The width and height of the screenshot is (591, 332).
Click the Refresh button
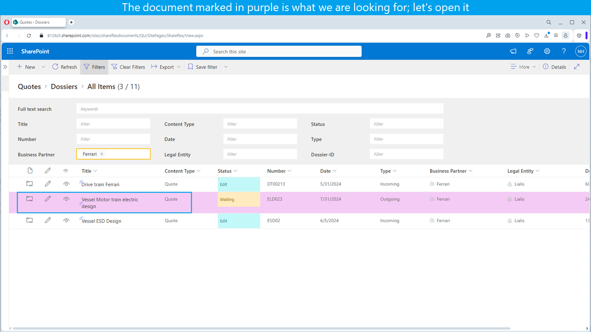click(64, 67)
